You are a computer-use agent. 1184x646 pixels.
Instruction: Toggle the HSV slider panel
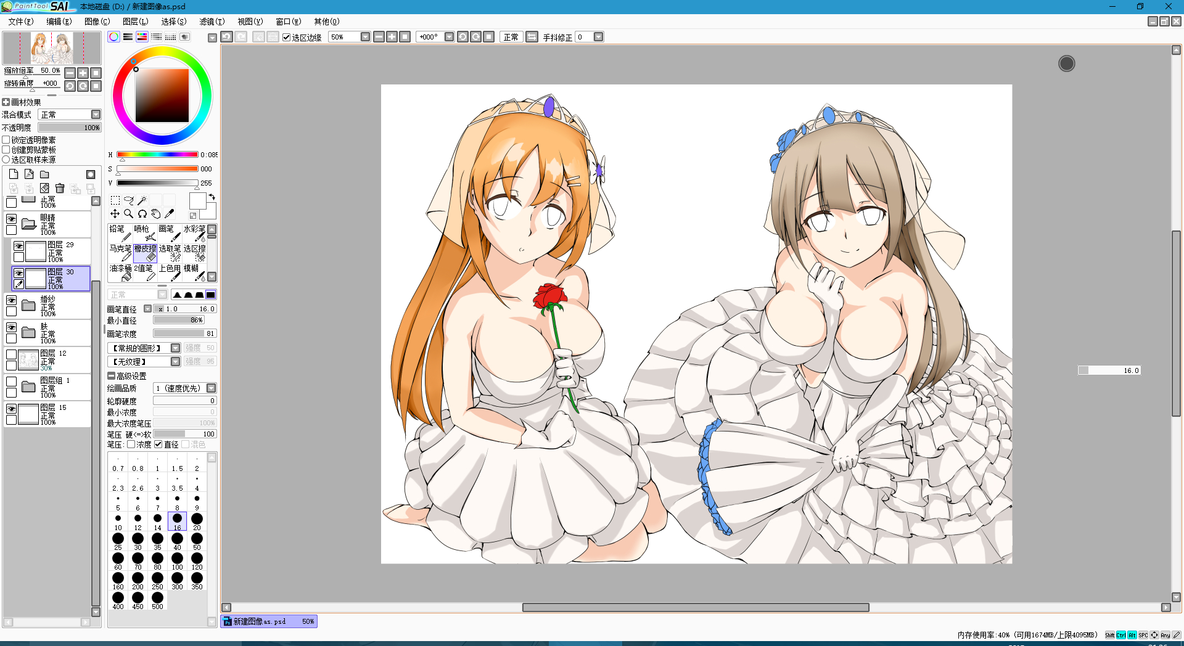point(142,37)
